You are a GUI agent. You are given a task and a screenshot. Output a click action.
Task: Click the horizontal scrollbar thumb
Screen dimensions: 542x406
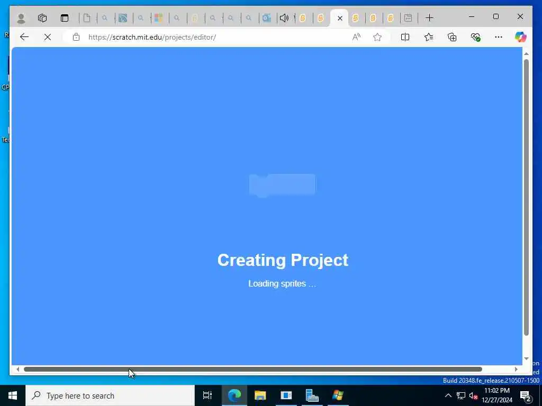coord(252,369)
